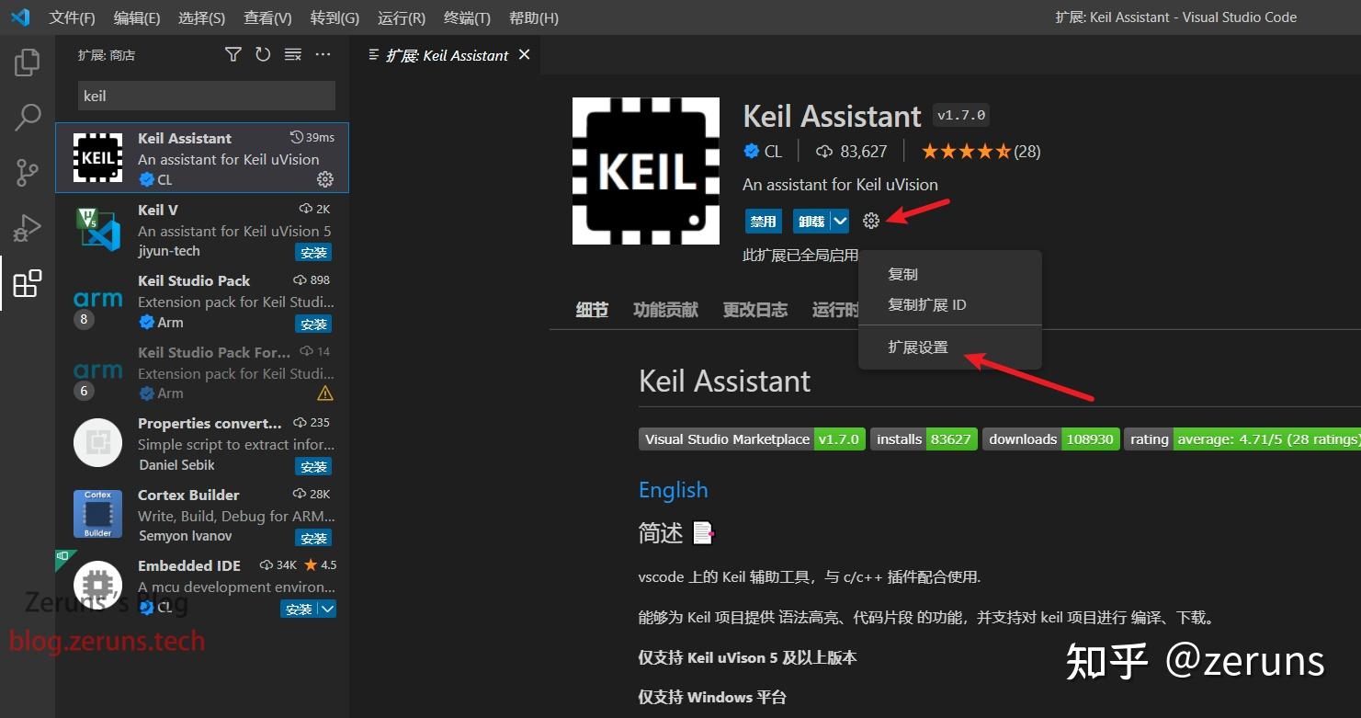Screen dimensions: 1361x718
Task: Click the filter extensions icon
Action: 233,54
